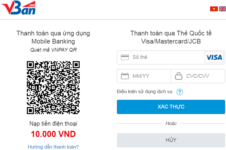The image size is (226, 150).
Task: Click the 10.000 VND amount
Action: [53, 134]
